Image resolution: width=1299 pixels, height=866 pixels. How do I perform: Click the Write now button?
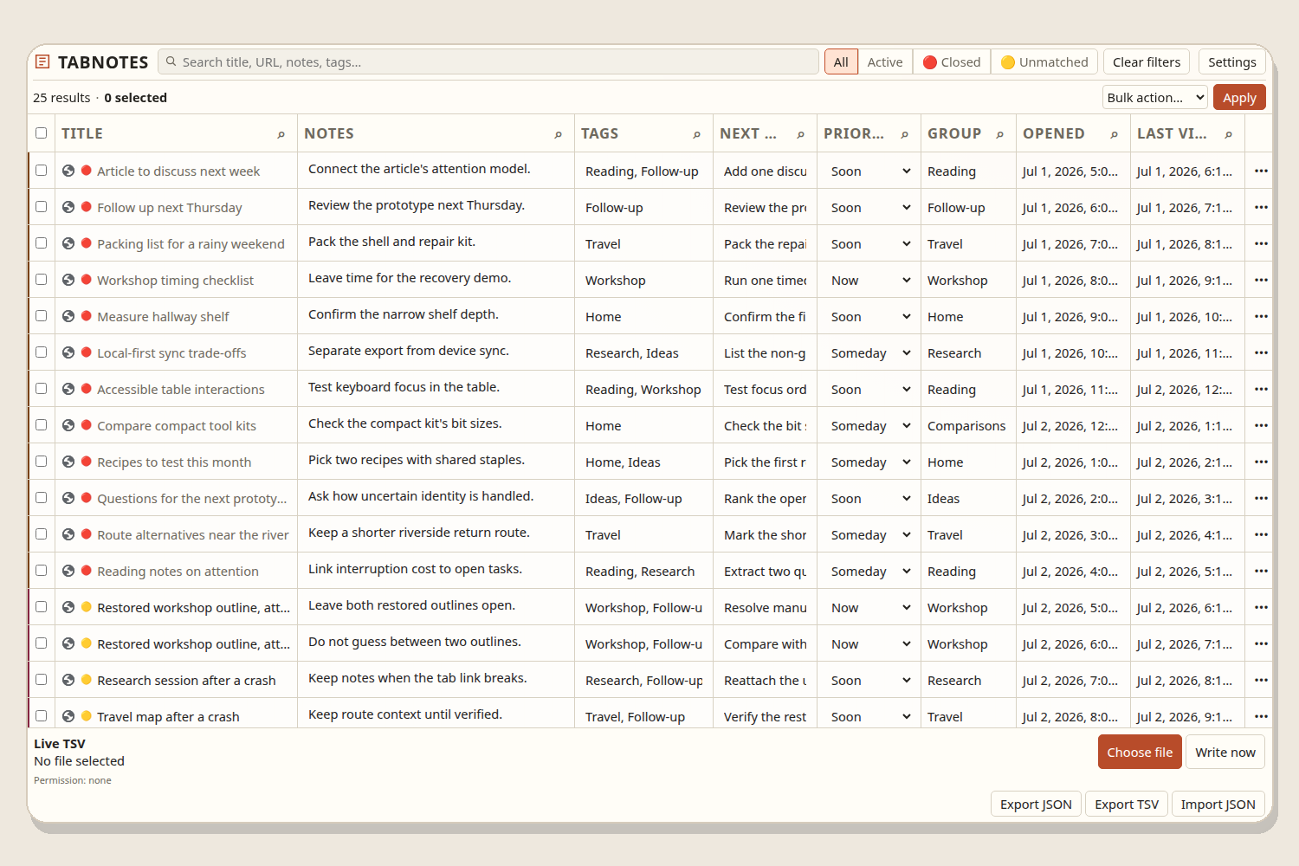point(1225,752)
